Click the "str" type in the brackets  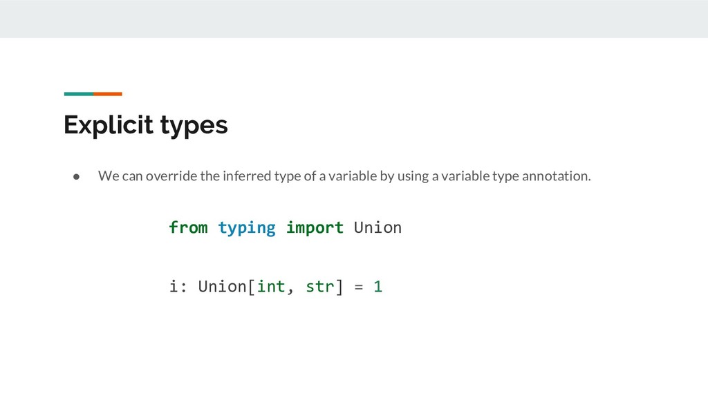(319, 286)
